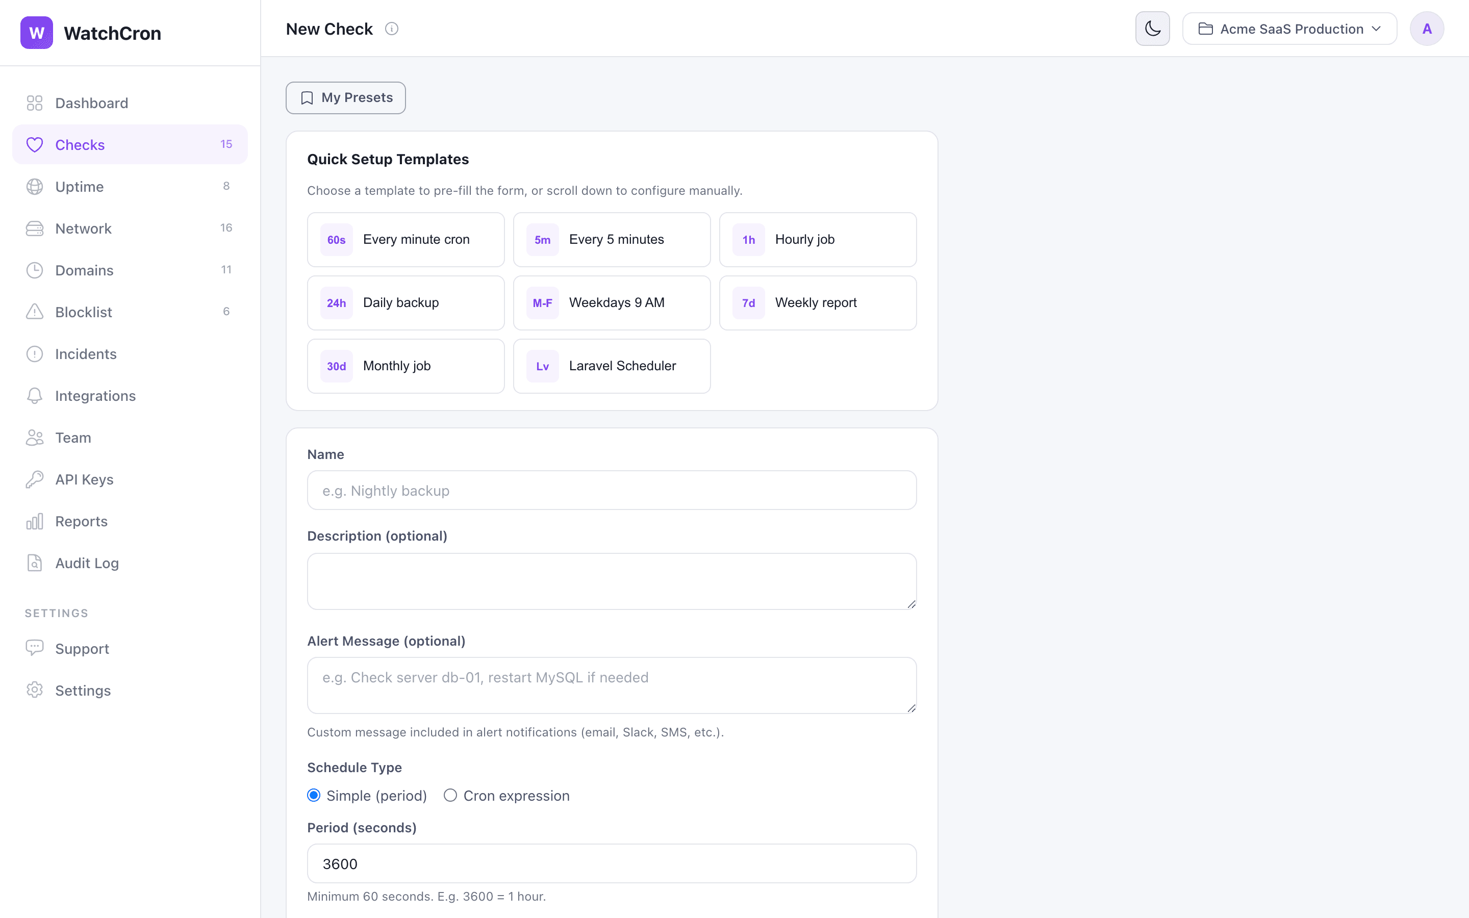
Task: Click the API Keys key icon
Action: [x=35, y=479]
